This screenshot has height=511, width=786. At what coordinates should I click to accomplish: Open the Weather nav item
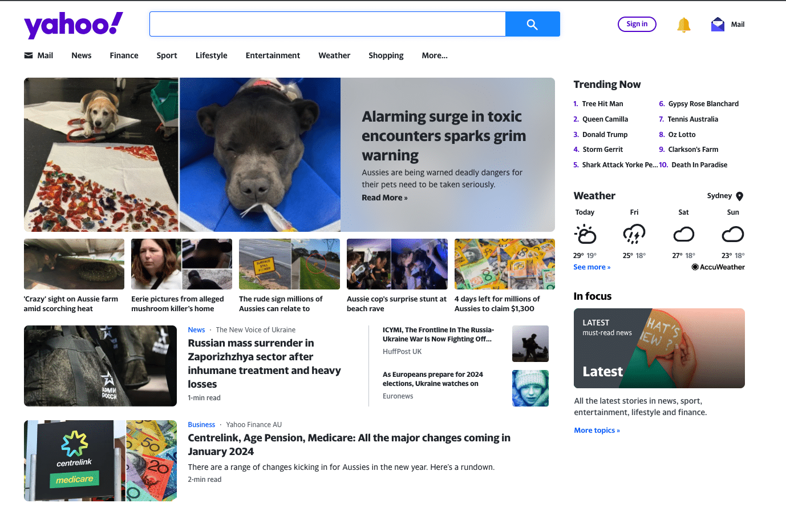(x=334, y=55)
